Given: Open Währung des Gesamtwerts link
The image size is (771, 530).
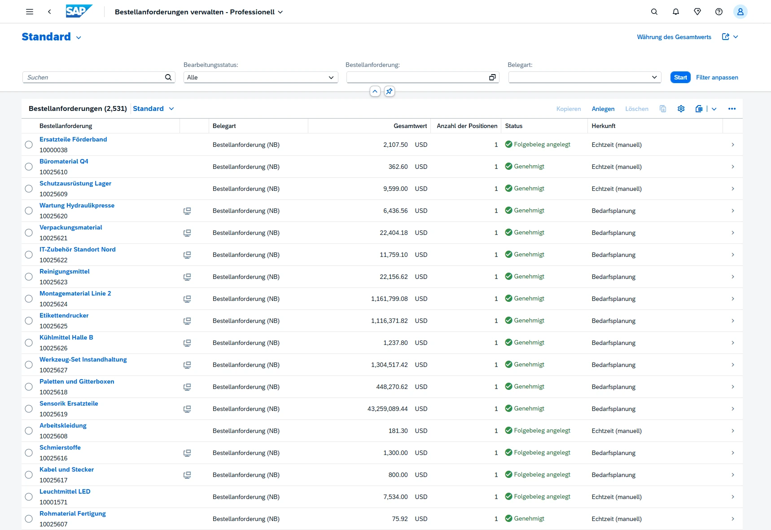Looking at the screenshot, I should coord(674,37).
